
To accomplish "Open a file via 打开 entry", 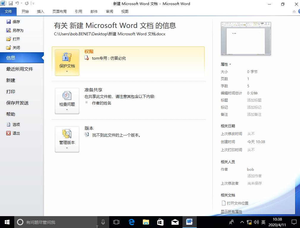I will coord(13,39).
